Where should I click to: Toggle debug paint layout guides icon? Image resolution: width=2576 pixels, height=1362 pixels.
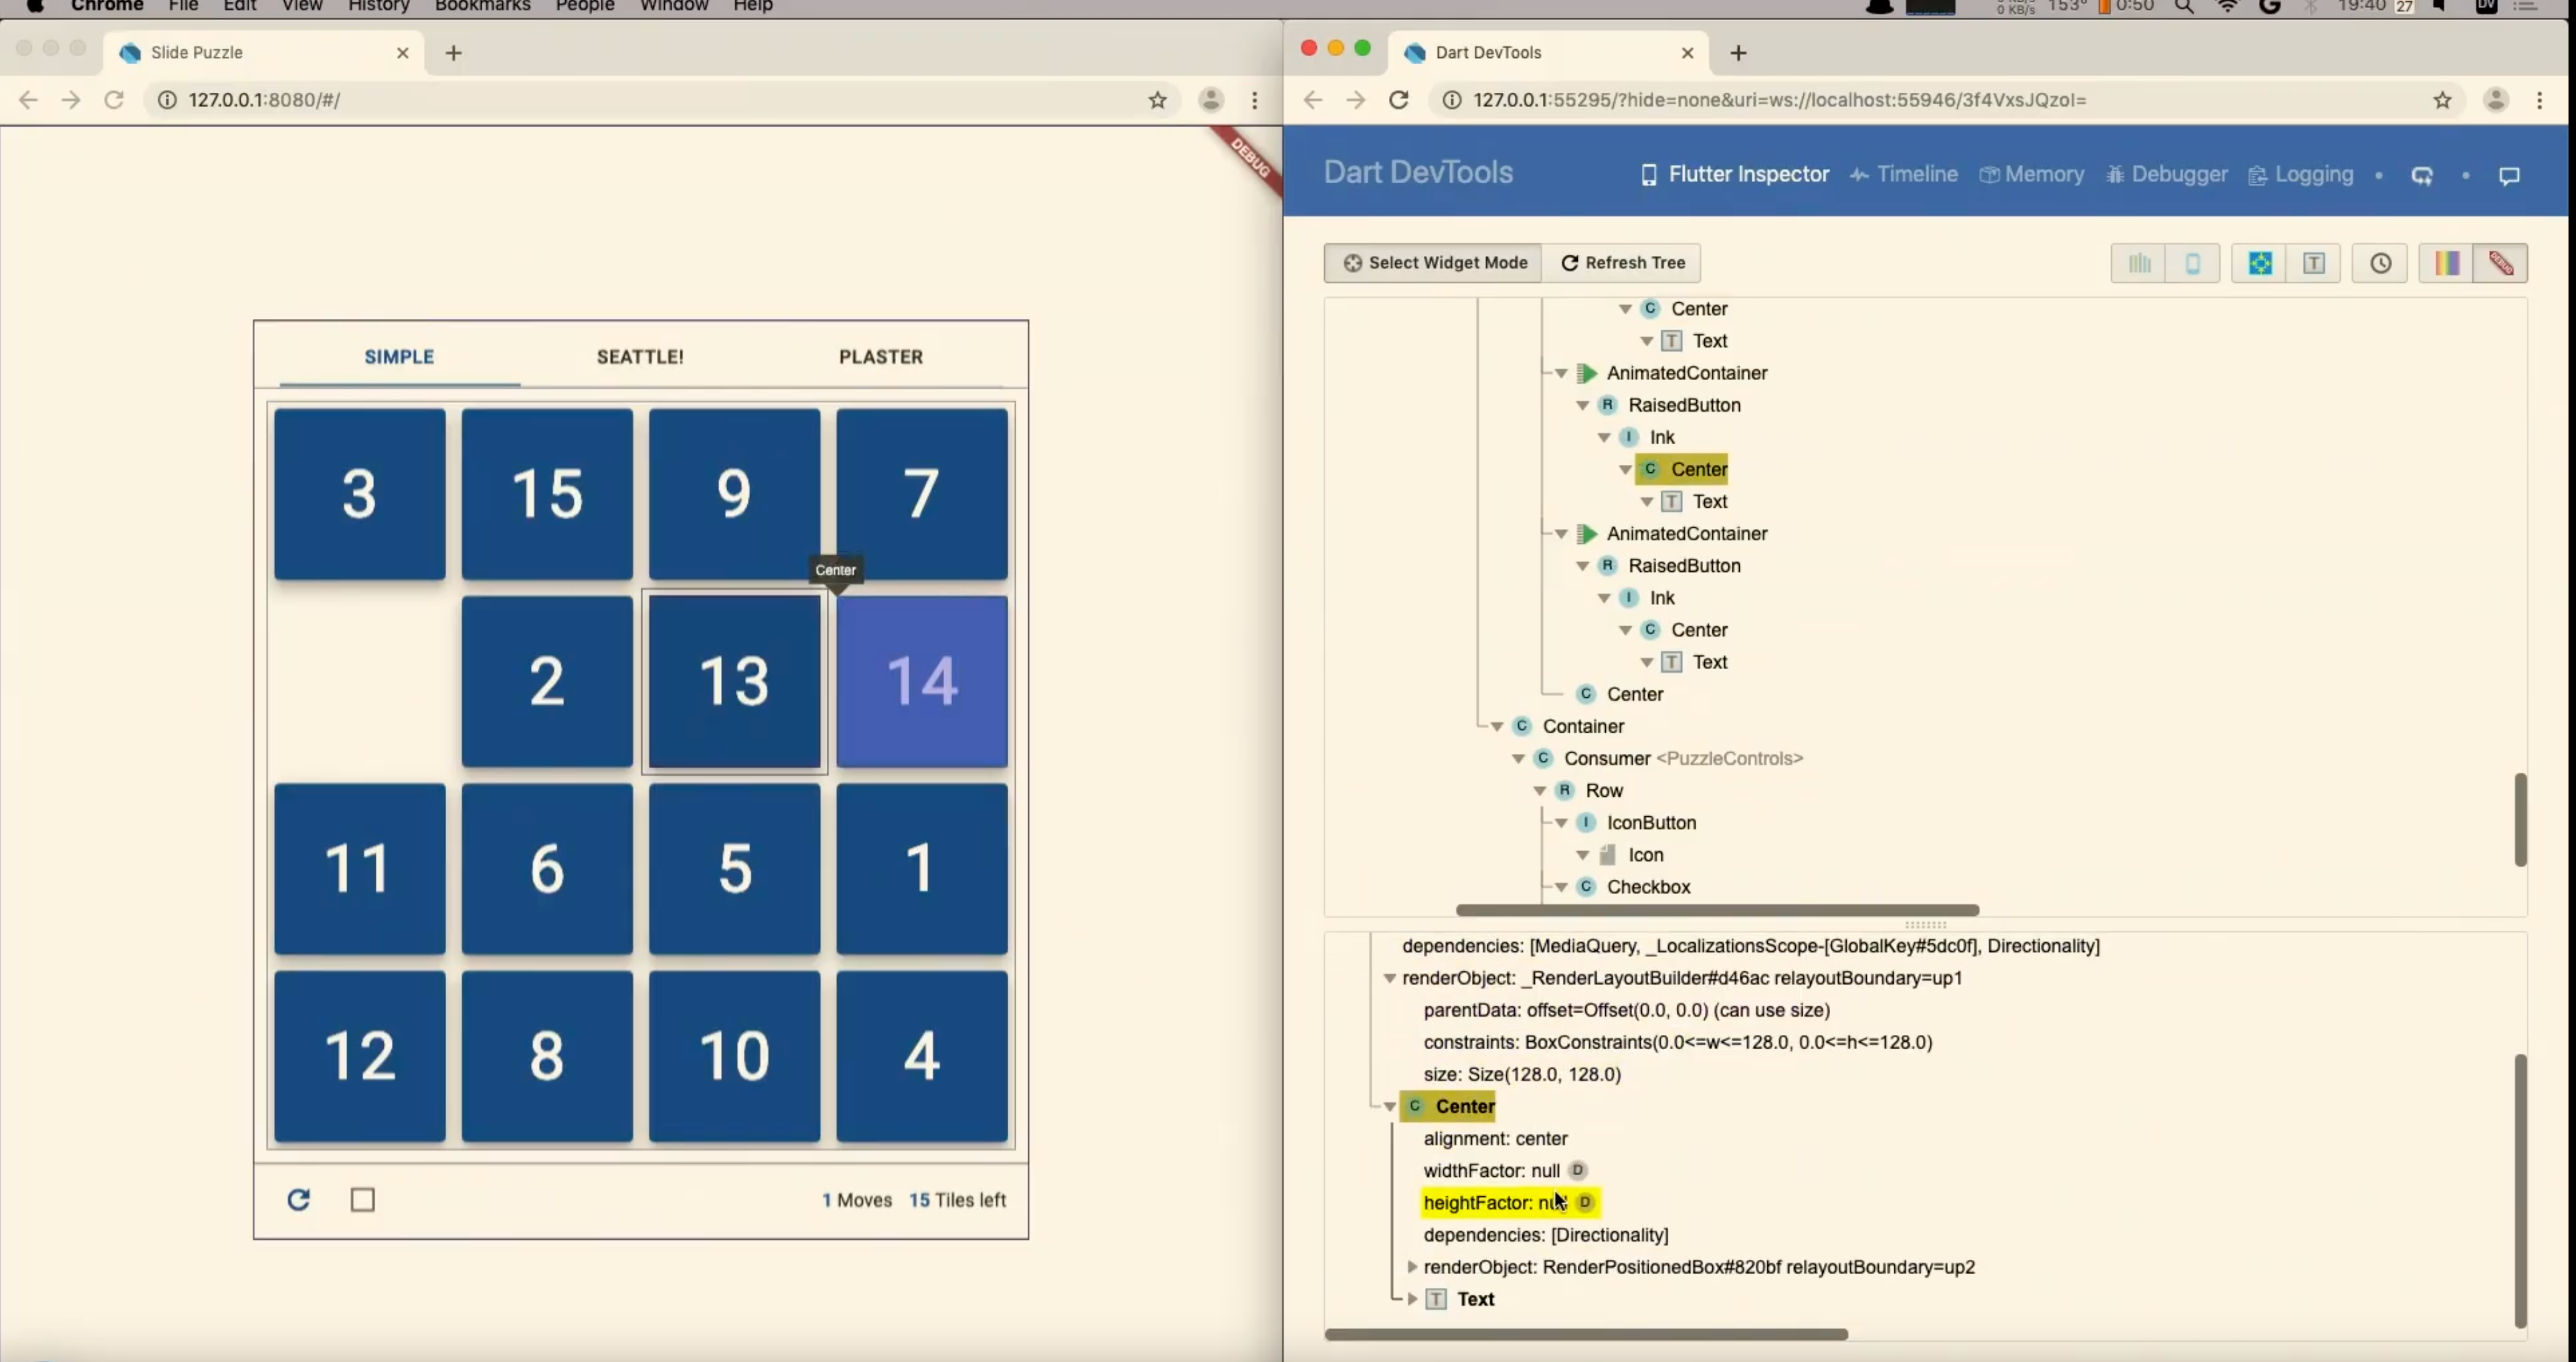pyautogui.click(x=2259, y=263)
